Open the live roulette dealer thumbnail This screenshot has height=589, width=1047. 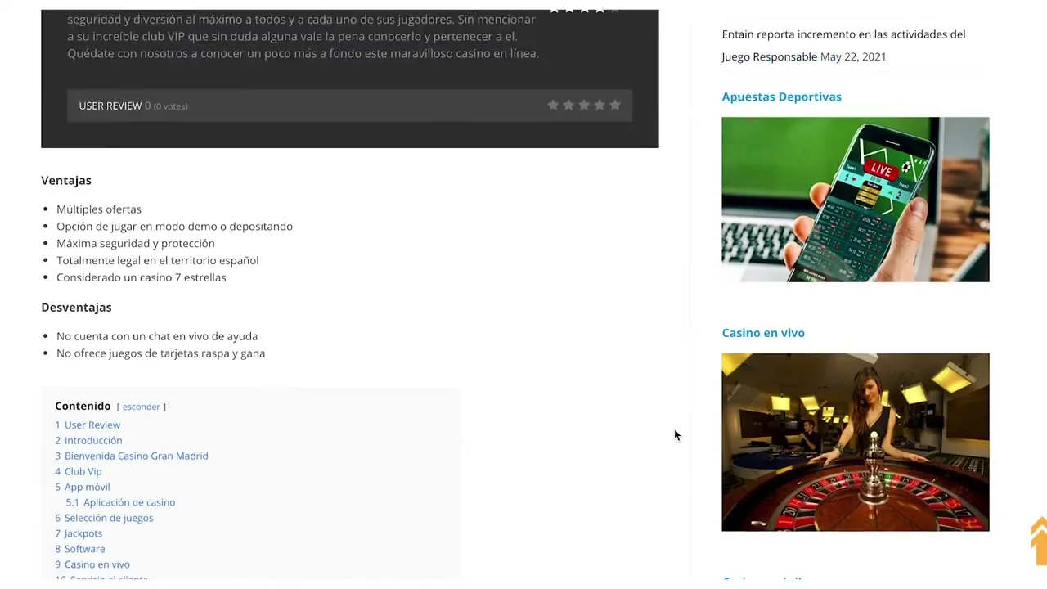click(x=856, y=443)
